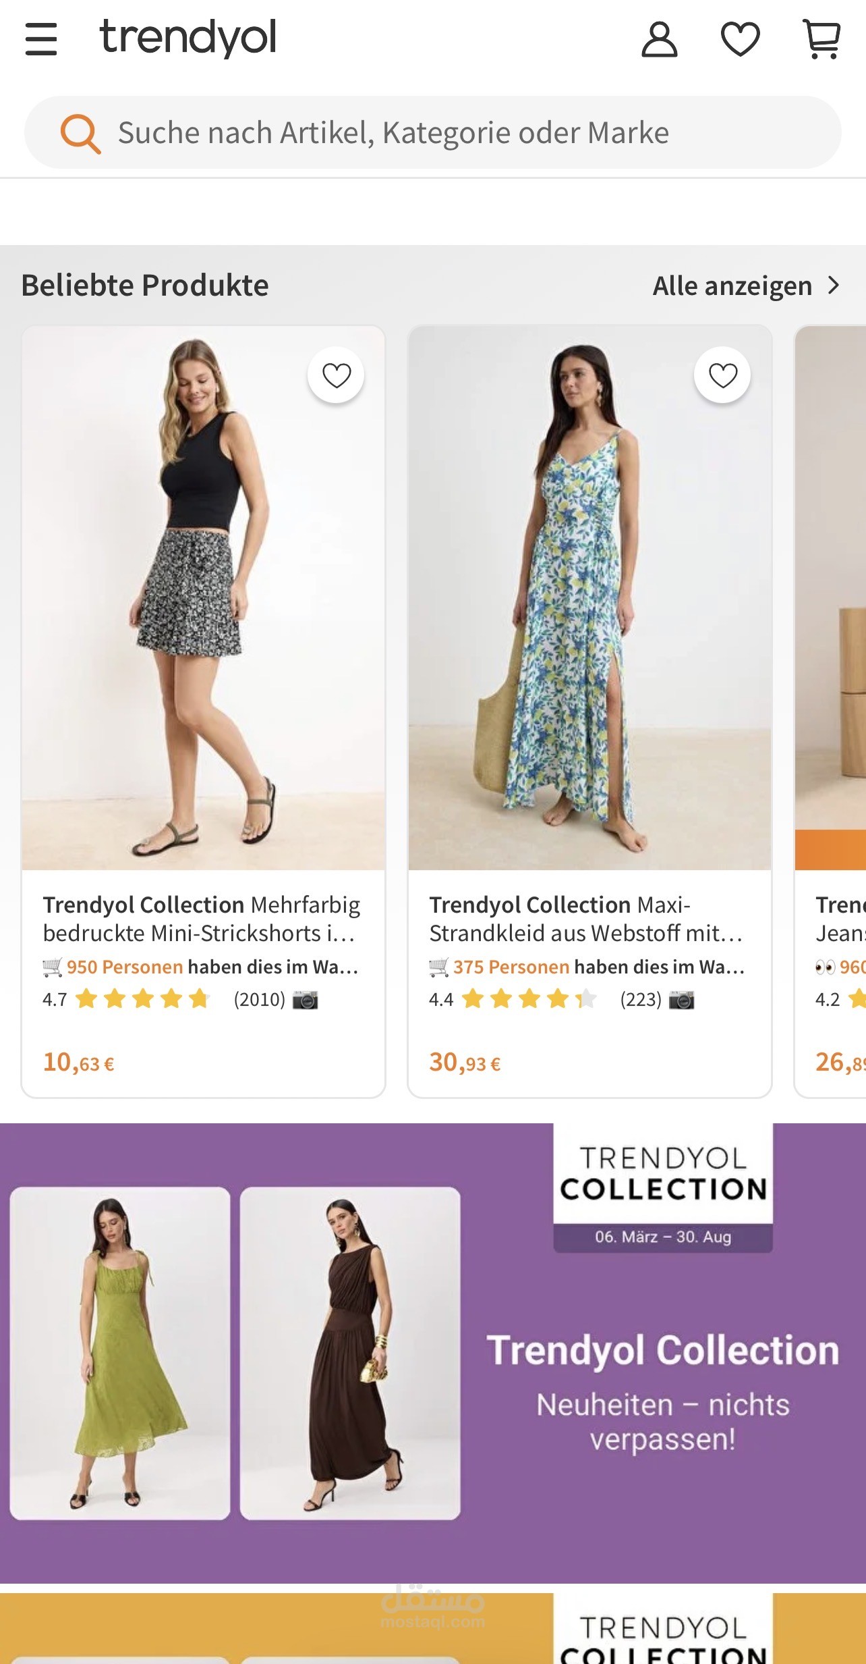
Task: Click camera icon next to (2010) reviews
Action: pyautogui.click(x=305, y=1000)
